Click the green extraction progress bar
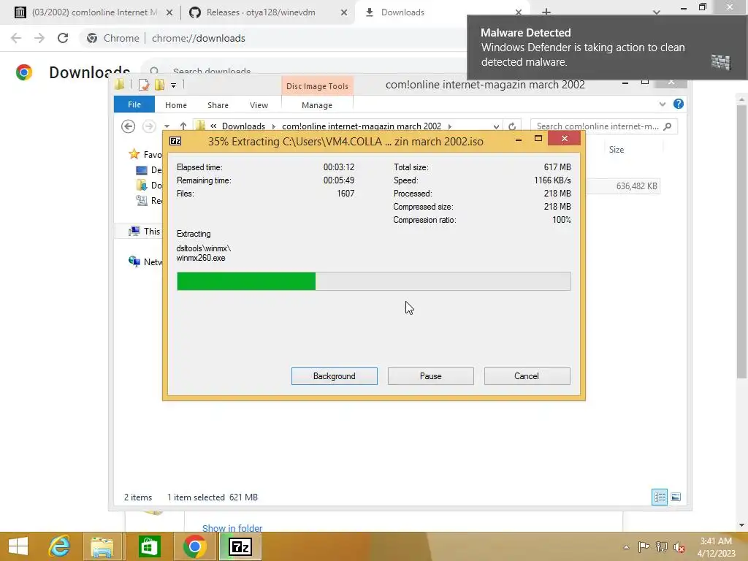The width and height of the screenshot is (748, 561). pos(373,281)
